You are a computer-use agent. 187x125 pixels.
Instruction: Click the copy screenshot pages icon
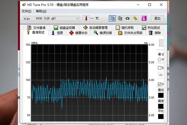pos(120,18)
